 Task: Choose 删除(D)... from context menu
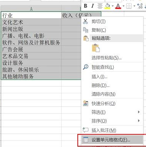pyautogui.click(x=101, y=85)
